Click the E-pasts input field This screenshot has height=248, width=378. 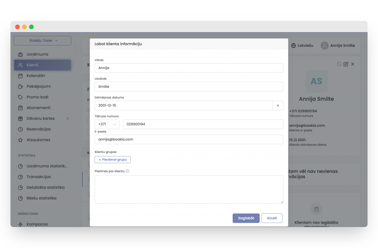[189, 139]
